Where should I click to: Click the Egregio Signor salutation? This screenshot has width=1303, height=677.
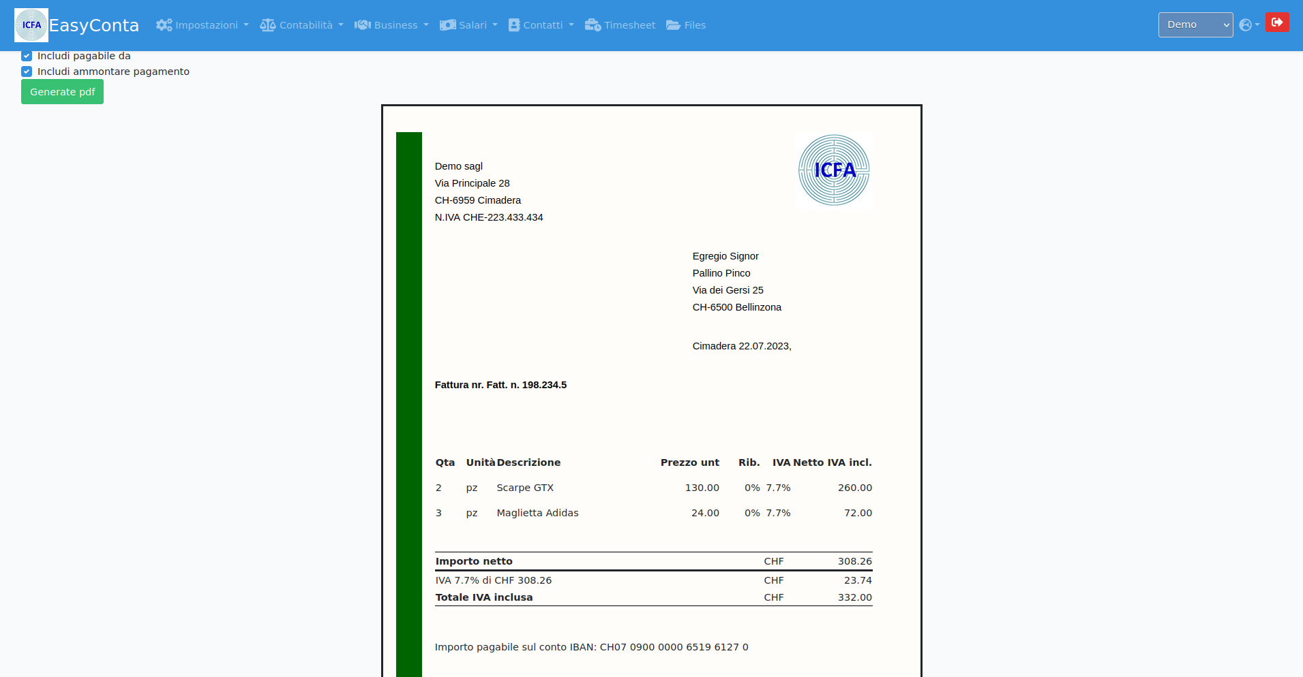click(725, 256)
